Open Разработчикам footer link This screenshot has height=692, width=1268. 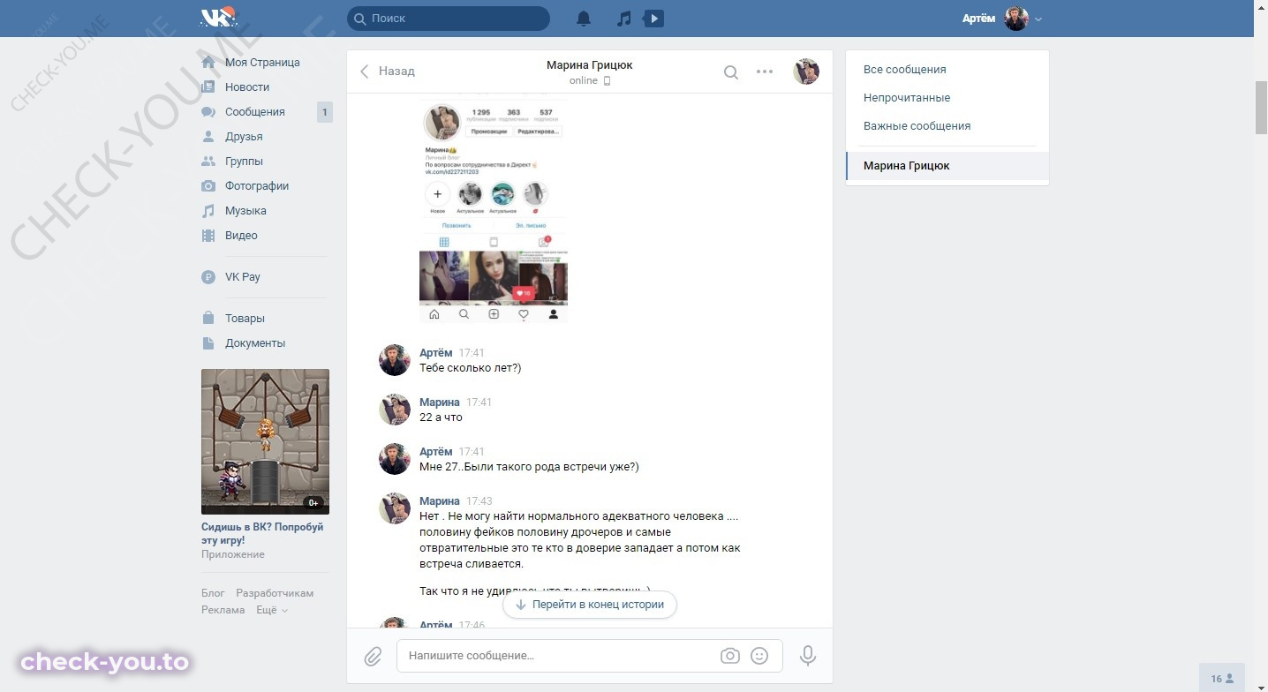[275, 593]
